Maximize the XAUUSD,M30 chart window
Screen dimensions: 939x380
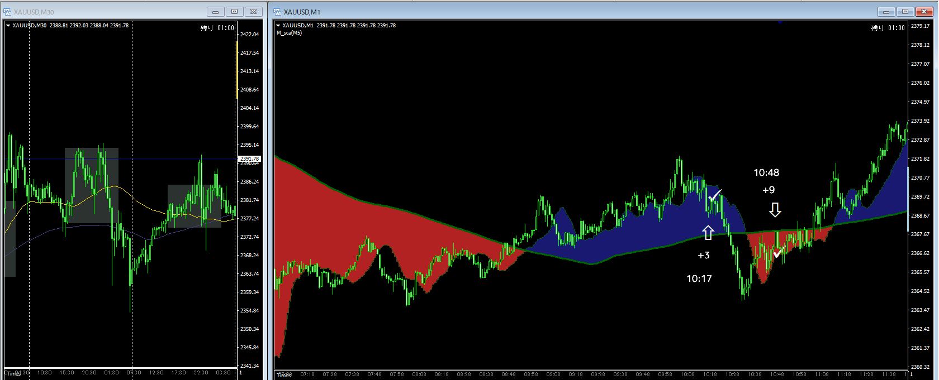[235, 12]
